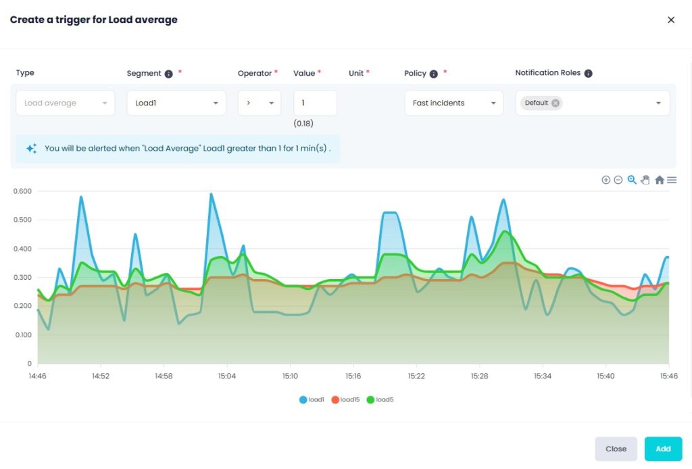Click the Value input field

coord(315,103)
